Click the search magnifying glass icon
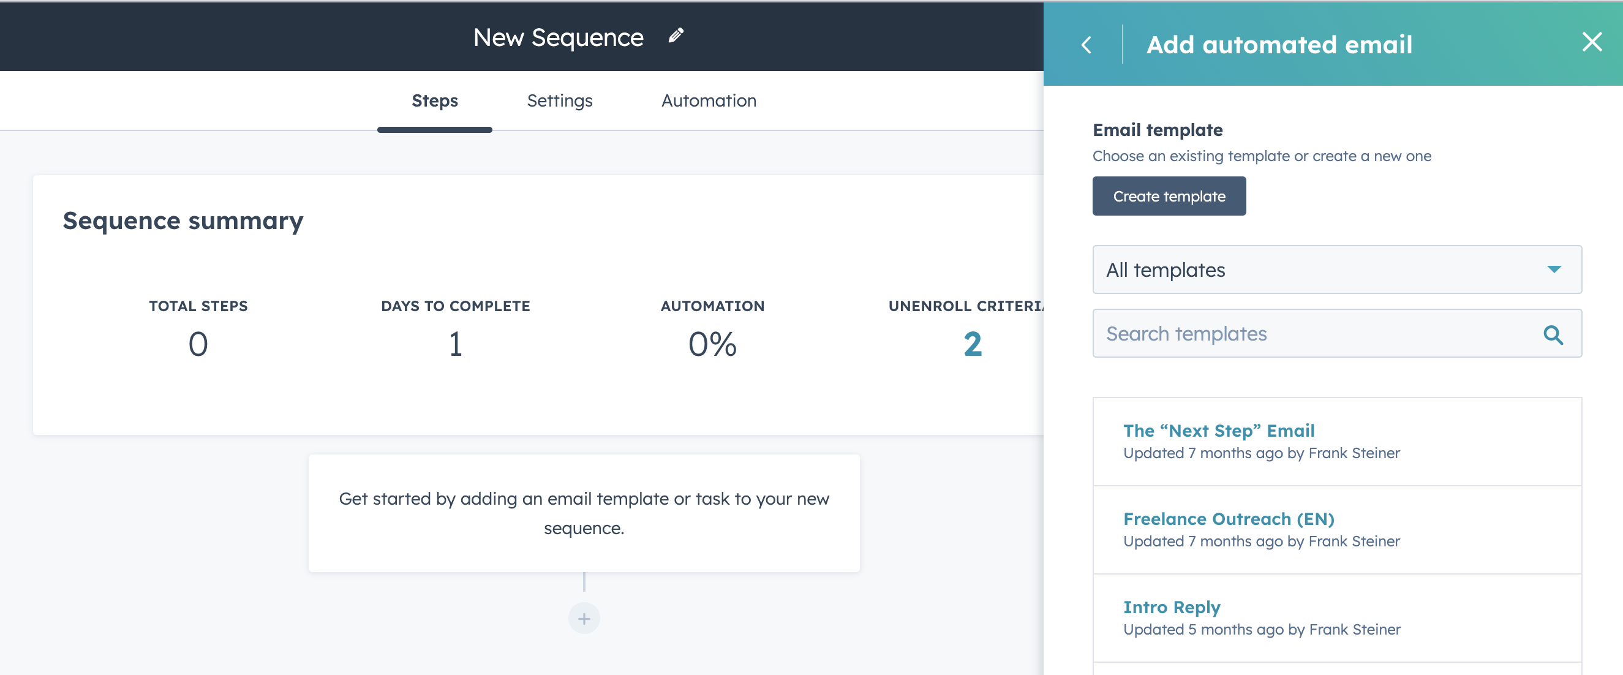 pyautogui.click(x=1554, y=335)
